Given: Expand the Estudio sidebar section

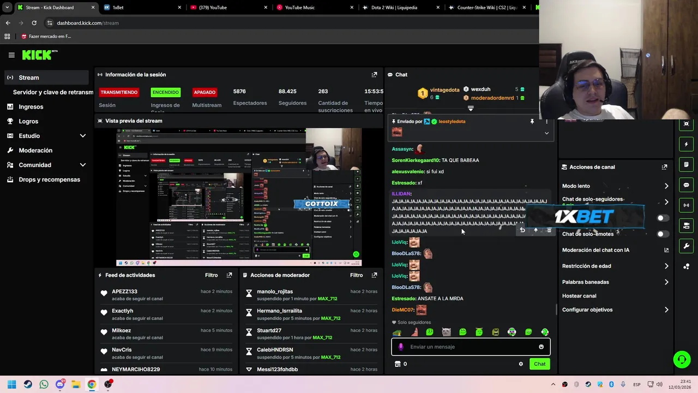Looking at the screenshot, I should (x=83, y=136).
